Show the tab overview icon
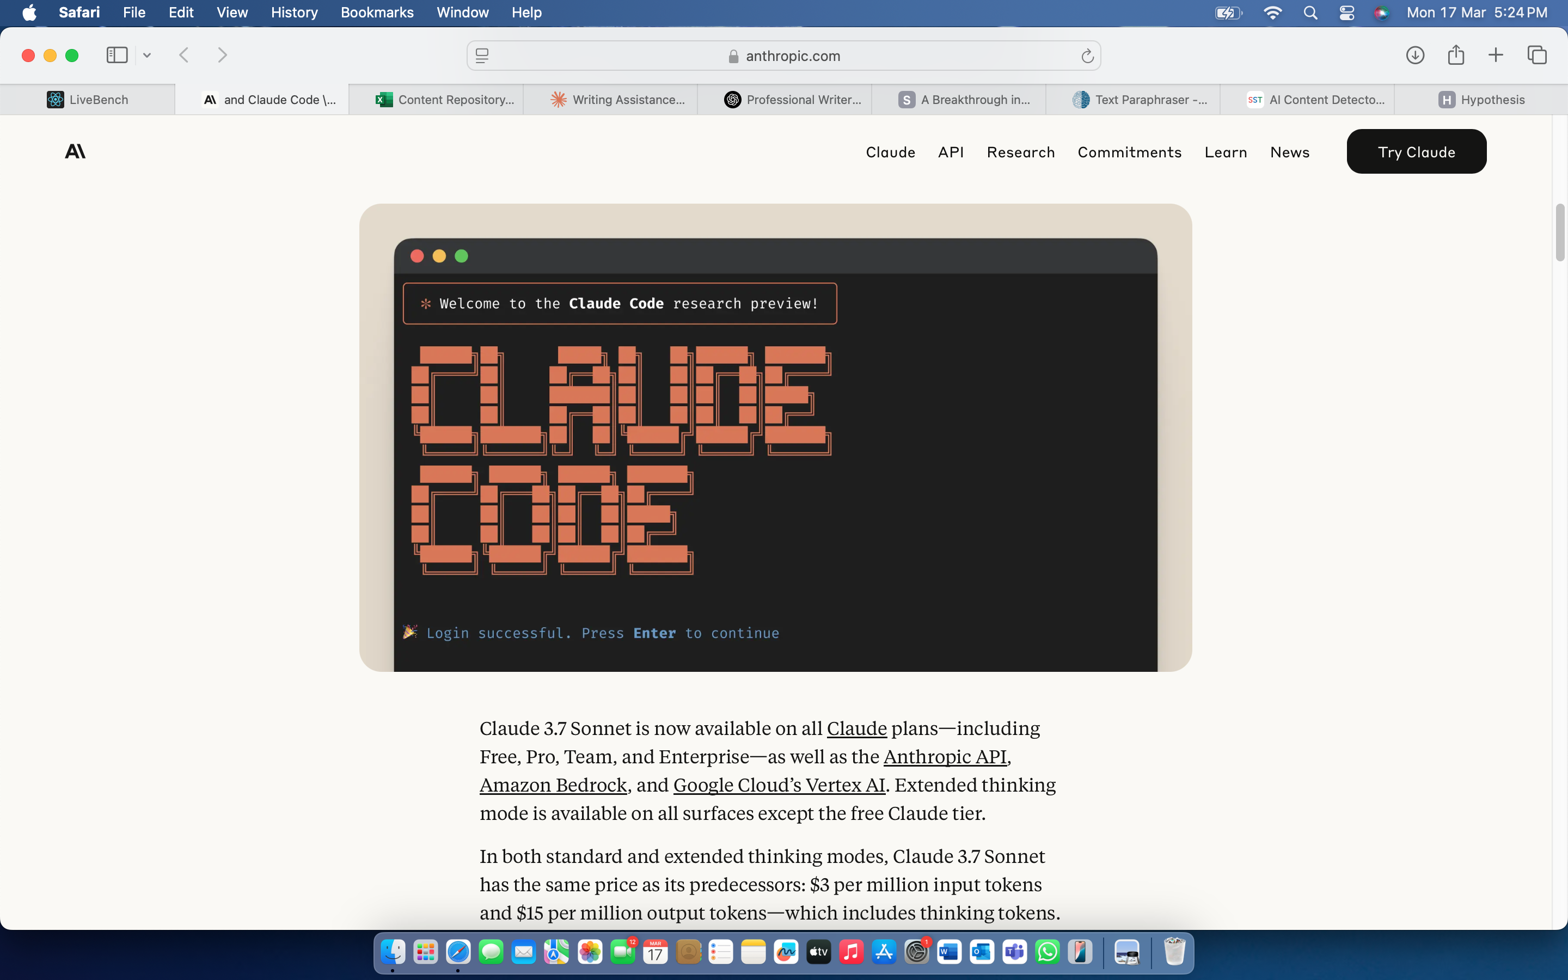This screenshot has width=1568, height=980. click(1537, 55)
